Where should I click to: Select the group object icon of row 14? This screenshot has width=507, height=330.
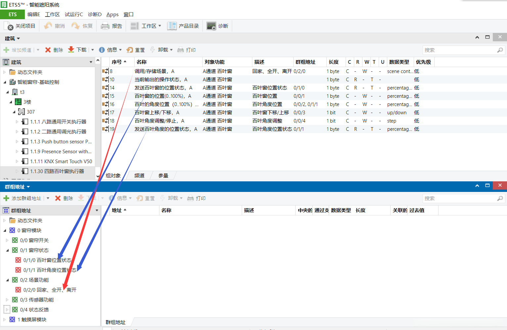click(106, 88)
